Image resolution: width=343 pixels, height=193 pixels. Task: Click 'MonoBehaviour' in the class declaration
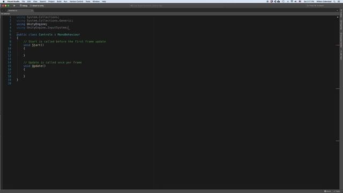[x=69, y=34]
